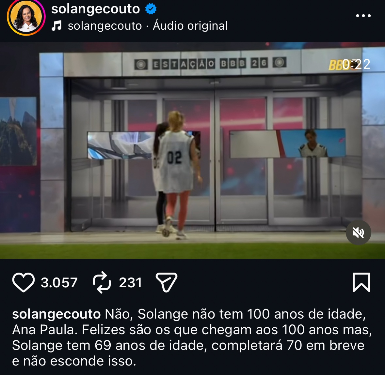The image size is (385, 375).
Task: Tap the music note audio icon
Action: [x=56, y=25]
